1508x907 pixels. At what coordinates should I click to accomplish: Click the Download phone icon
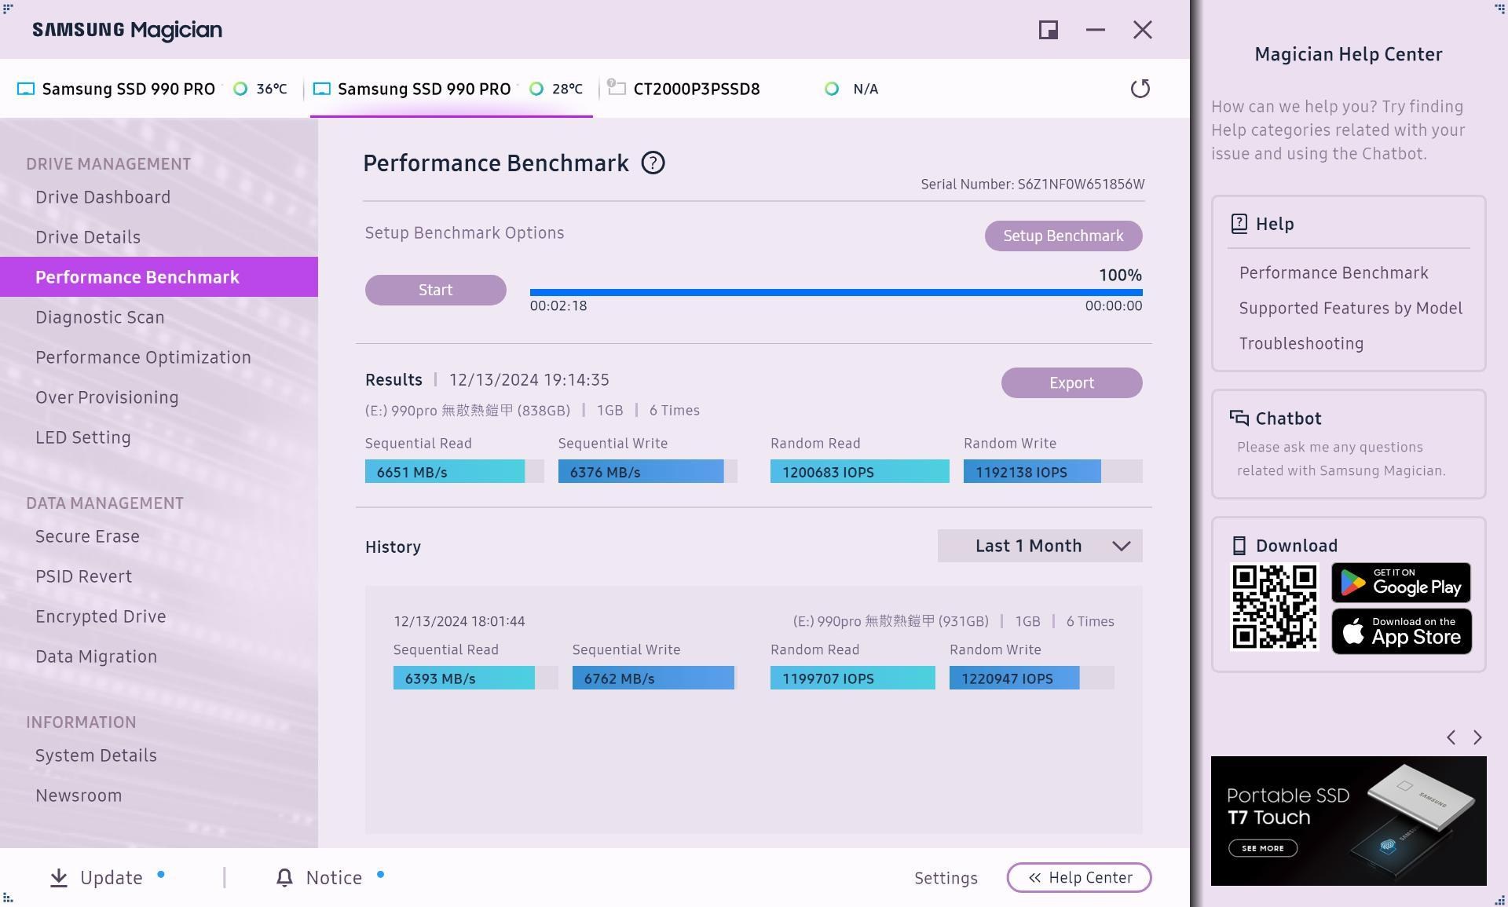point(1239,546)
